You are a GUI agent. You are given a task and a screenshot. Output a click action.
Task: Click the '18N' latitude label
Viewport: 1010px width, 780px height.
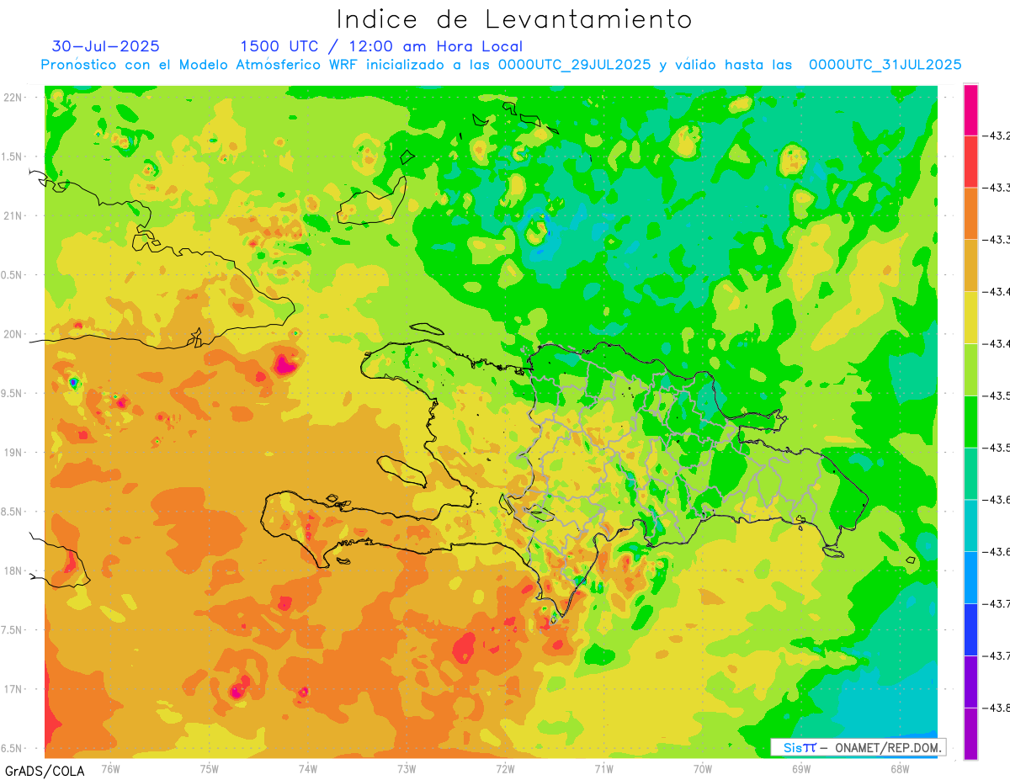point(14,570)
